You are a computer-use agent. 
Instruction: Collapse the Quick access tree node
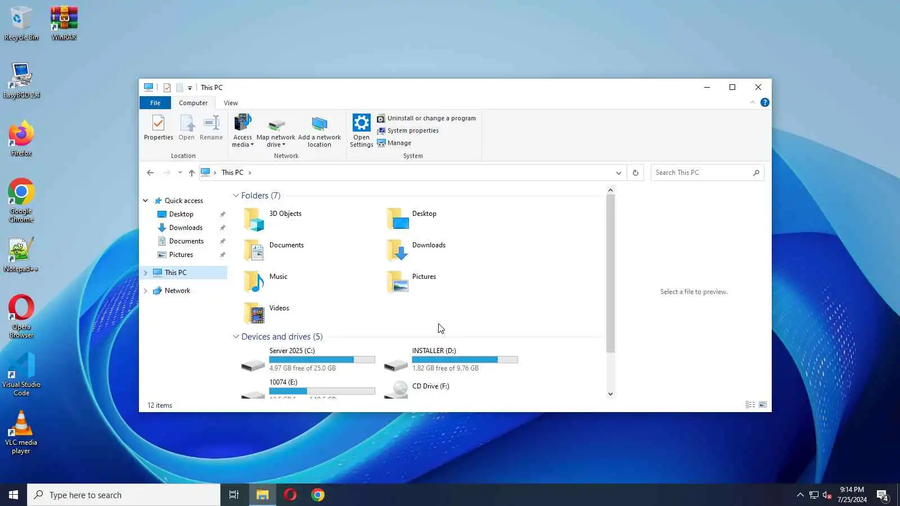click(x=146, y=201)
